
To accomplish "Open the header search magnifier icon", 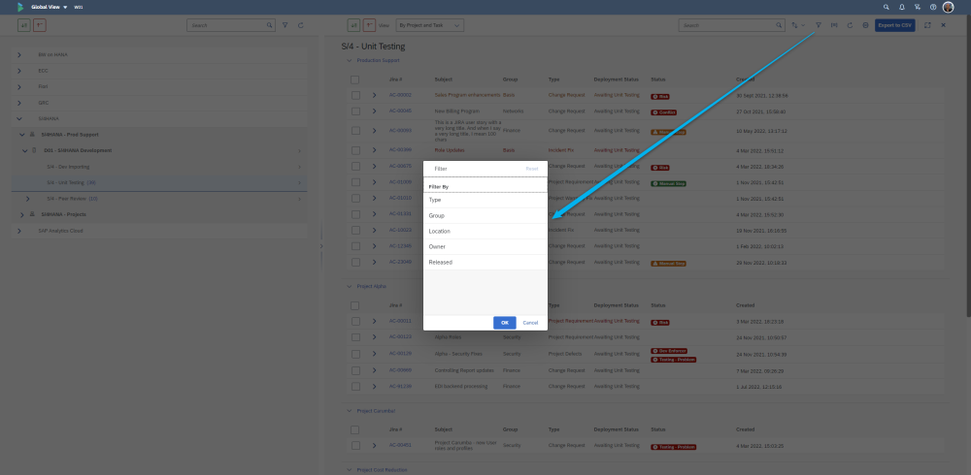I will [x=887, y=7].
